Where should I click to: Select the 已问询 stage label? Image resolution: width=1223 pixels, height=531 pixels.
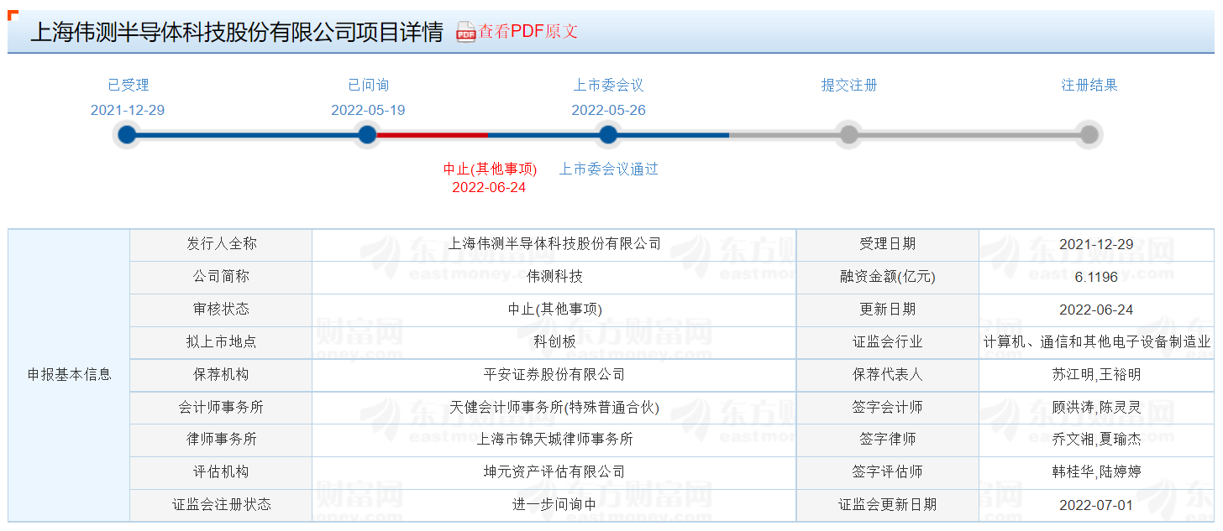368,85
